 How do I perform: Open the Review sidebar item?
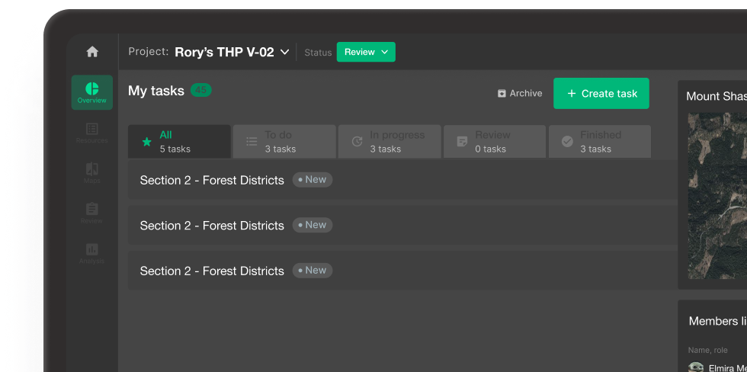click(x=92, y=213)
